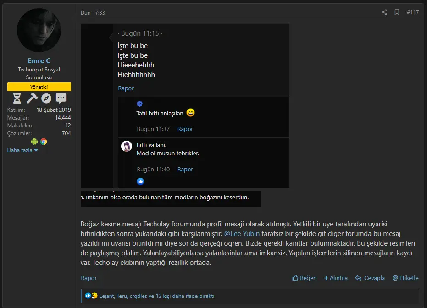The image size is (427, 308).
Task: Click the Technopat Sosyal Sorumlusu user title
Action: coord(39,73)
